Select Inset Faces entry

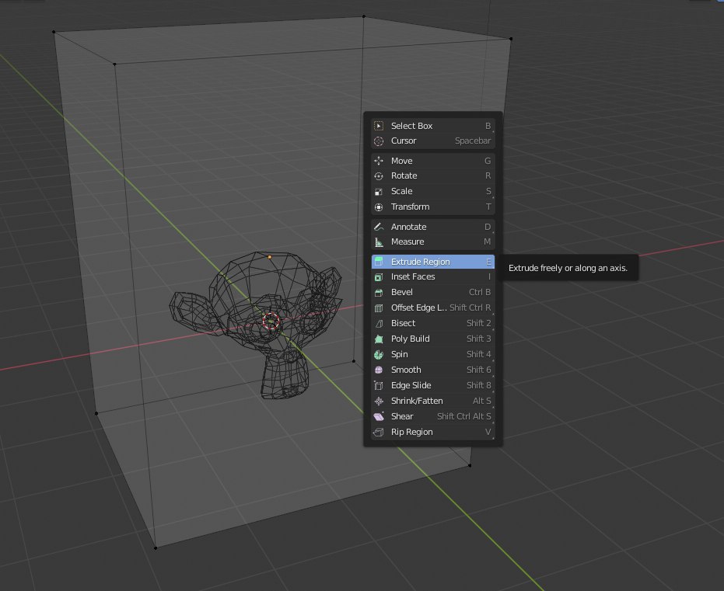[x=432, y=277]
